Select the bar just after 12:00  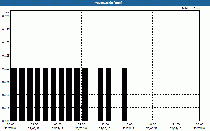pos(108,94)
